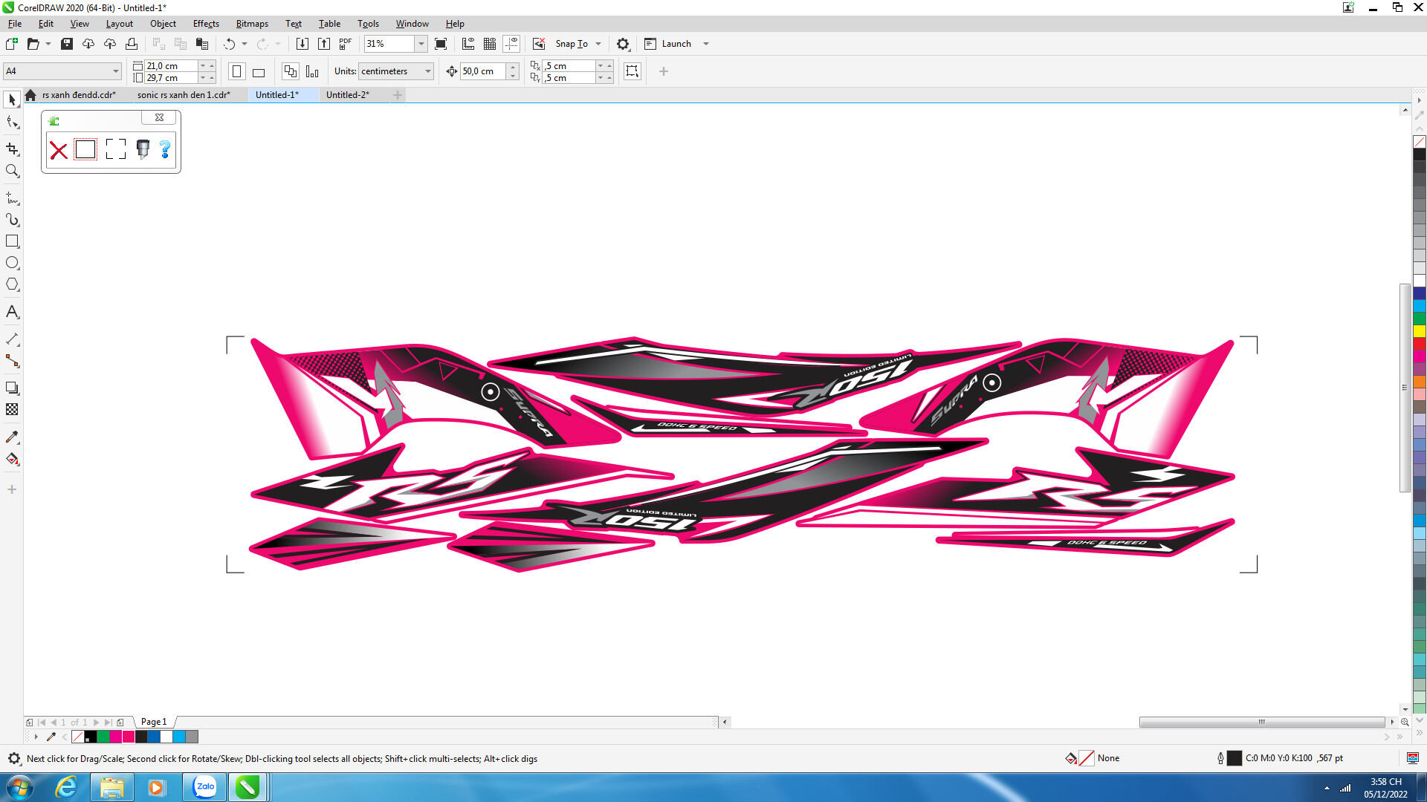Open the Bitmaps menu
Screen dimensions: 1427x802
click(252, 24)
